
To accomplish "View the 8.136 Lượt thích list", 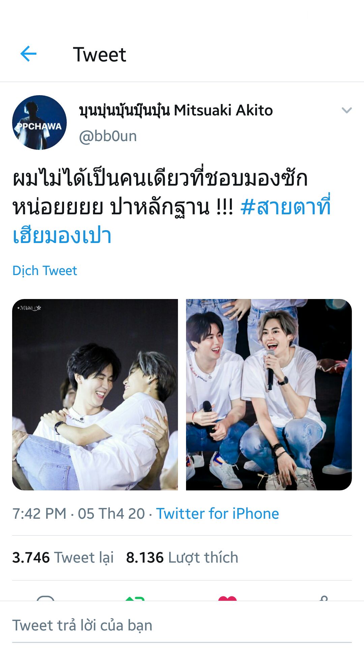I will 182,558.
